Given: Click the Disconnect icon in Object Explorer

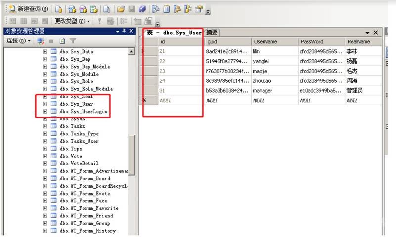Looking at the screenshot, I should (41, 41).
